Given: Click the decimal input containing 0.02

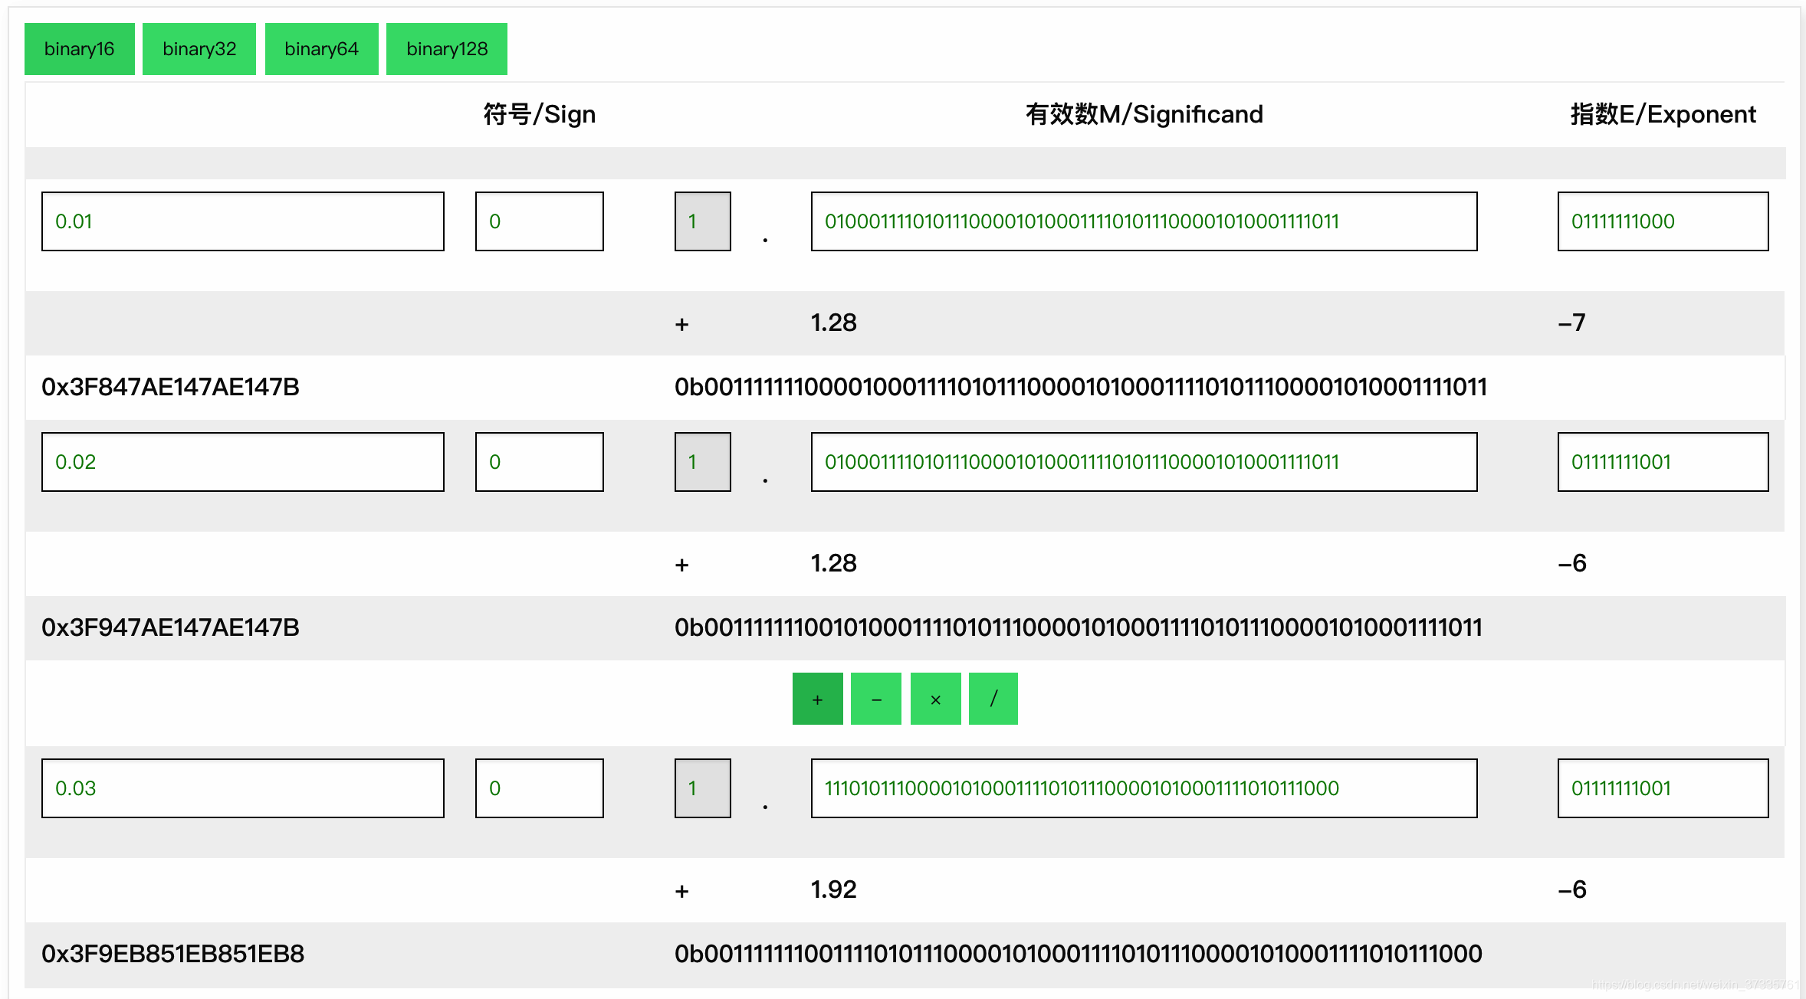Looking at the screenshot, I should pyautogui.click(x=242, y=462).
